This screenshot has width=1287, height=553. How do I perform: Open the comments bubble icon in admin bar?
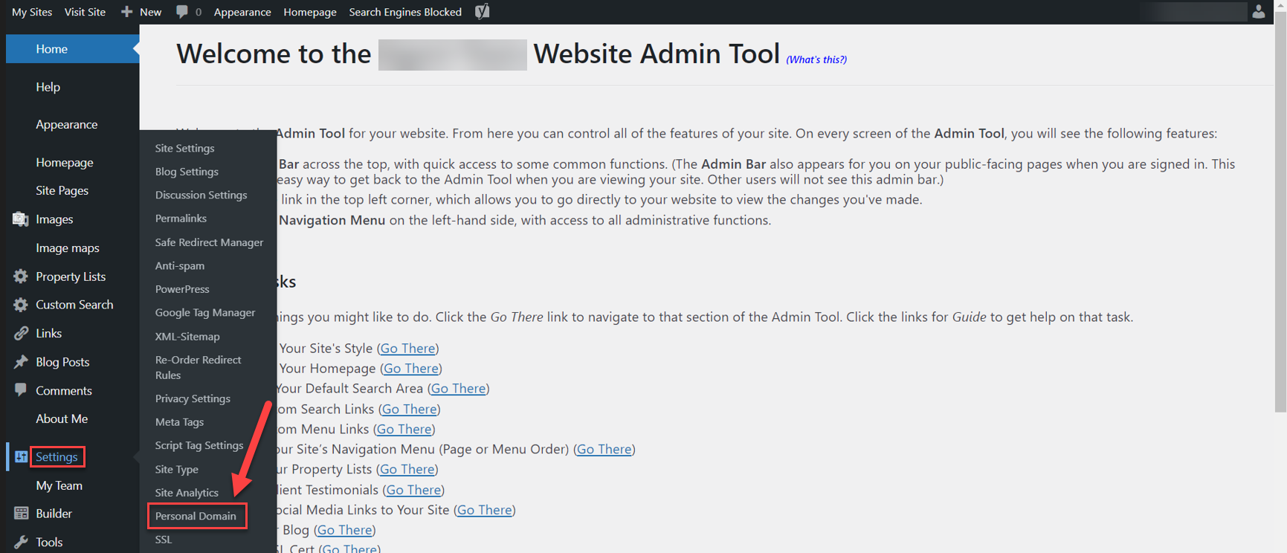(x=182, y=12)
